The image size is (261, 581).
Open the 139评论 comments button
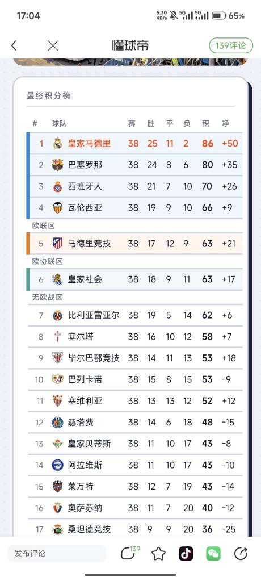231,46
